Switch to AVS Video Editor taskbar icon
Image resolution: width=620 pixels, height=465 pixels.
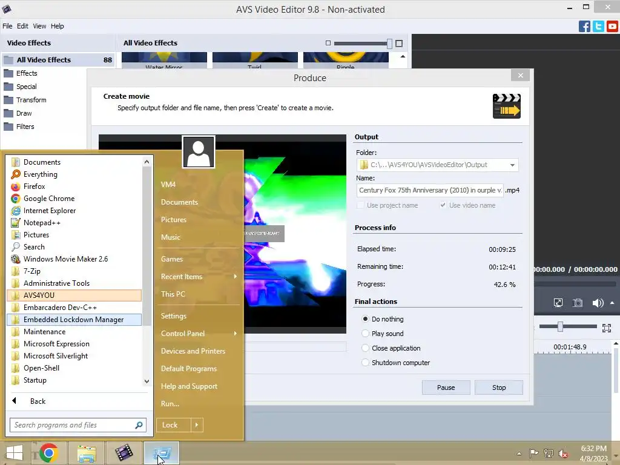[x=124, y=453]
